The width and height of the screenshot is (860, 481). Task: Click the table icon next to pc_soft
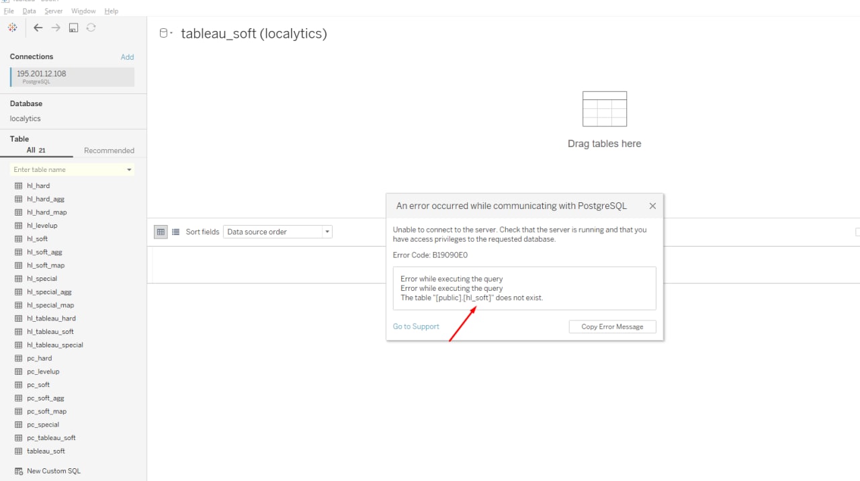point(18,384)
